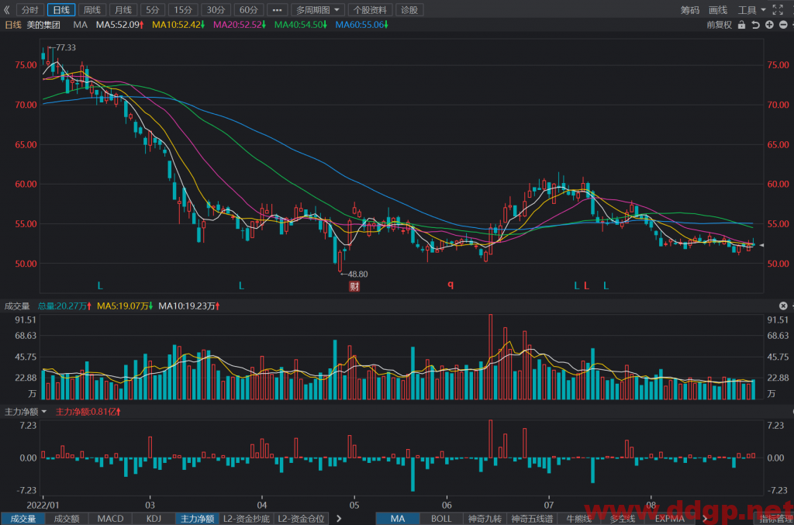This screenshot has width=794, height=525.
Task: Switch to 月线 monthly chart
Action: [x=123, y=9]
